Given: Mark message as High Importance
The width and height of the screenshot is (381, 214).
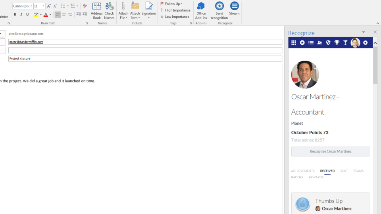Looking at the screenshot, I should 175,10.
